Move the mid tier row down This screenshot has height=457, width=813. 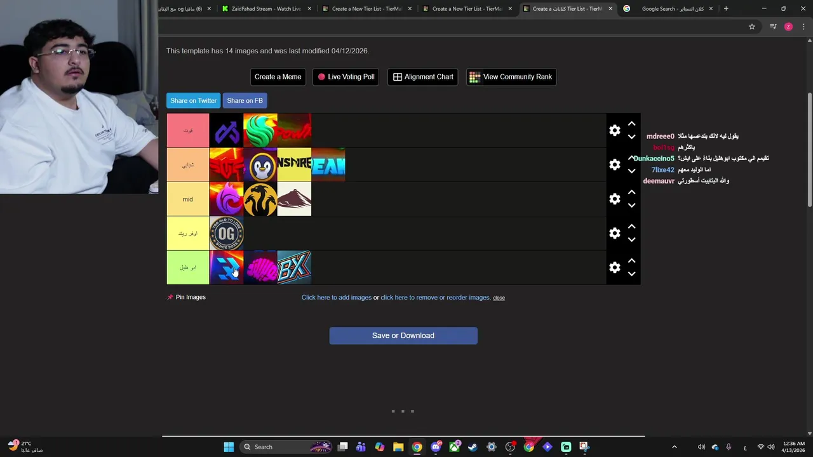pos(631,205)
